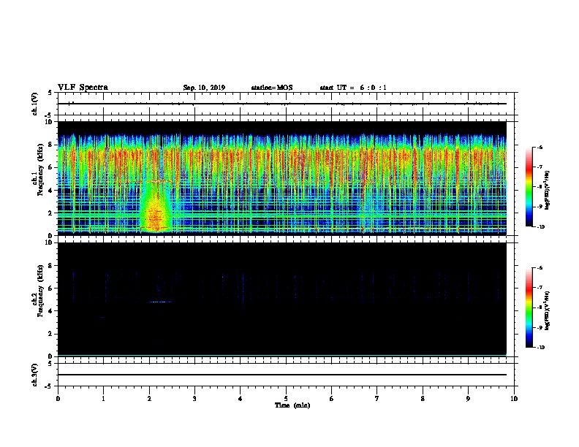This screenshot has width=579, height=447.
Task: Click the "8" kHz tick of ch.1 spectrogram
Action: tap(51, 145)
